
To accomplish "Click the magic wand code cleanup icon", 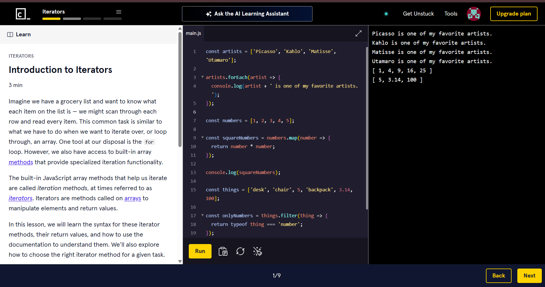I will [257, 251].
